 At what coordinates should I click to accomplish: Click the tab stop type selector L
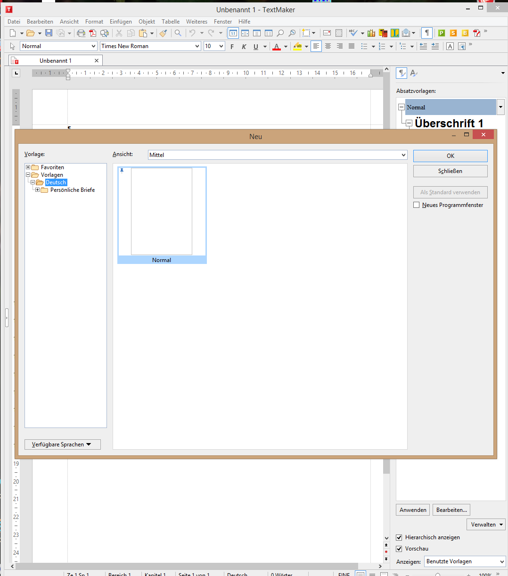click(x=16, y=73)
